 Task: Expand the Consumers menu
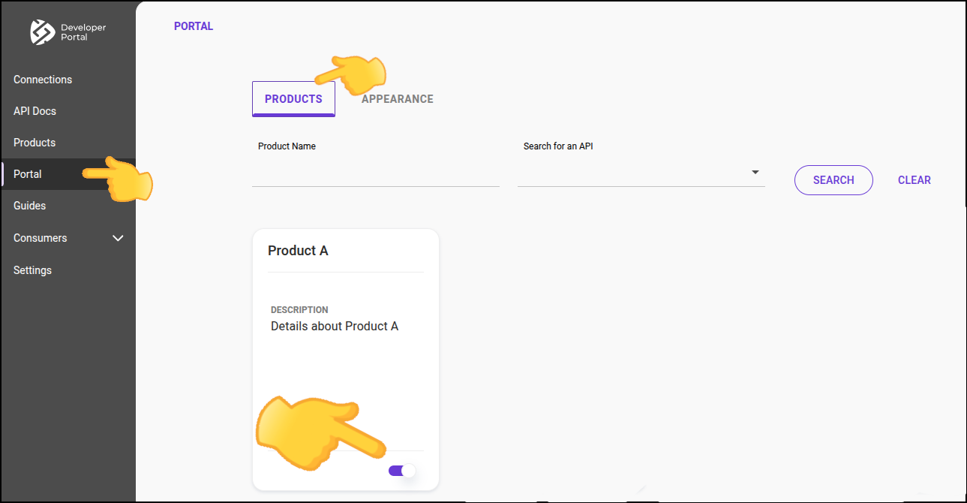coord(40,238)
